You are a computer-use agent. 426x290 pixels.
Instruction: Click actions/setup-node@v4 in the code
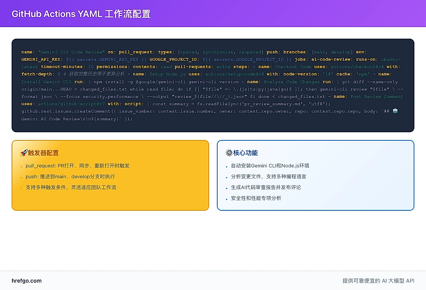(234, 74)
